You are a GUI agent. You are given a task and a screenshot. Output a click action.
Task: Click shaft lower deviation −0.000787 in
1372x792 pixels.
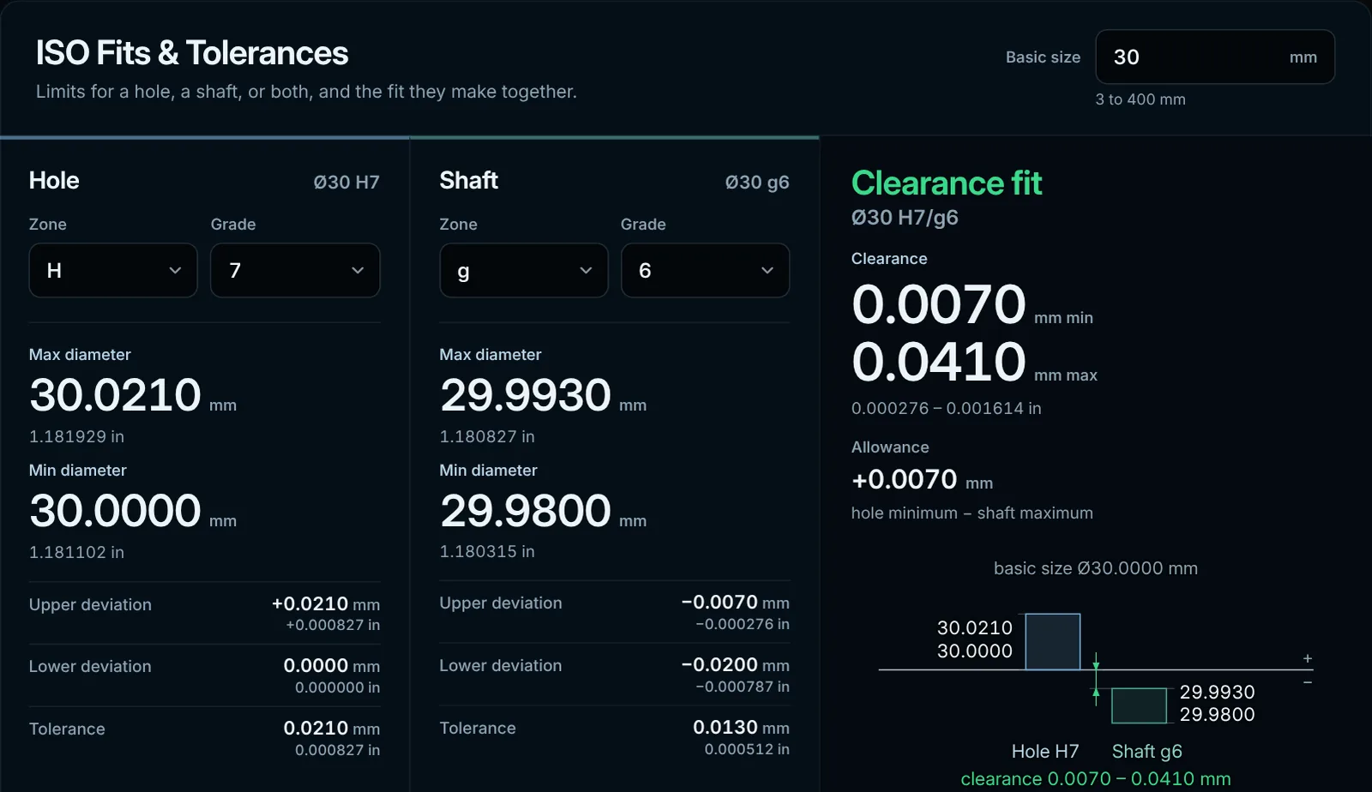[743, 687]
